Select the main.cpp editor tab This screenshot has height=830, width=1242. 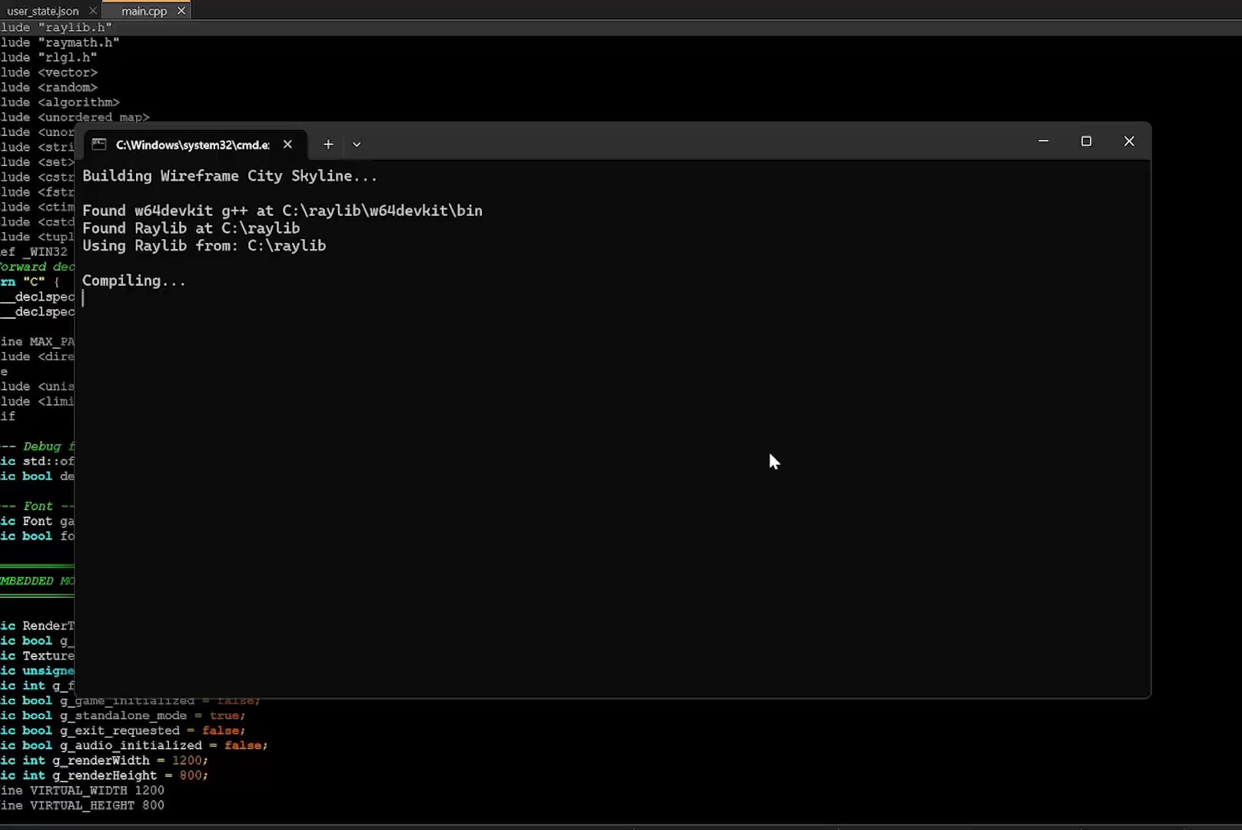click(x=144, y=11)
